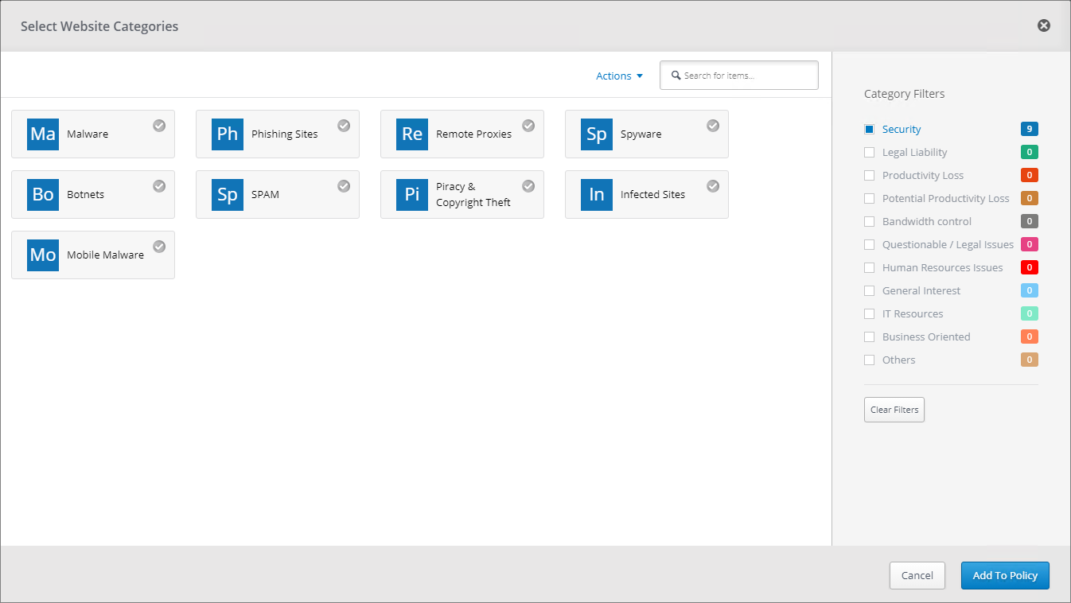Click the Piracy & Copyright Theft 'Pi' icon
The height and width of the screenshot is (603, 1071).
[x=412, y=194]
